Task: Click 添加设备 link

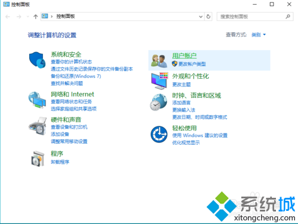Action: point(60,134)
